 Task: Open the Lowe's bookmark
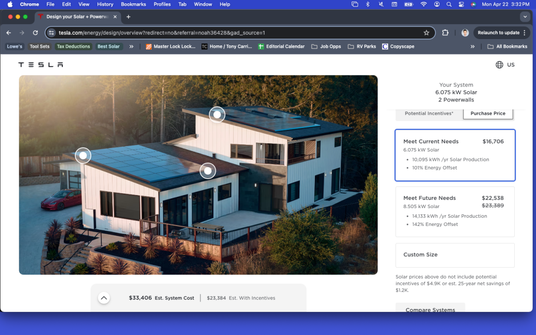point(14,46)
